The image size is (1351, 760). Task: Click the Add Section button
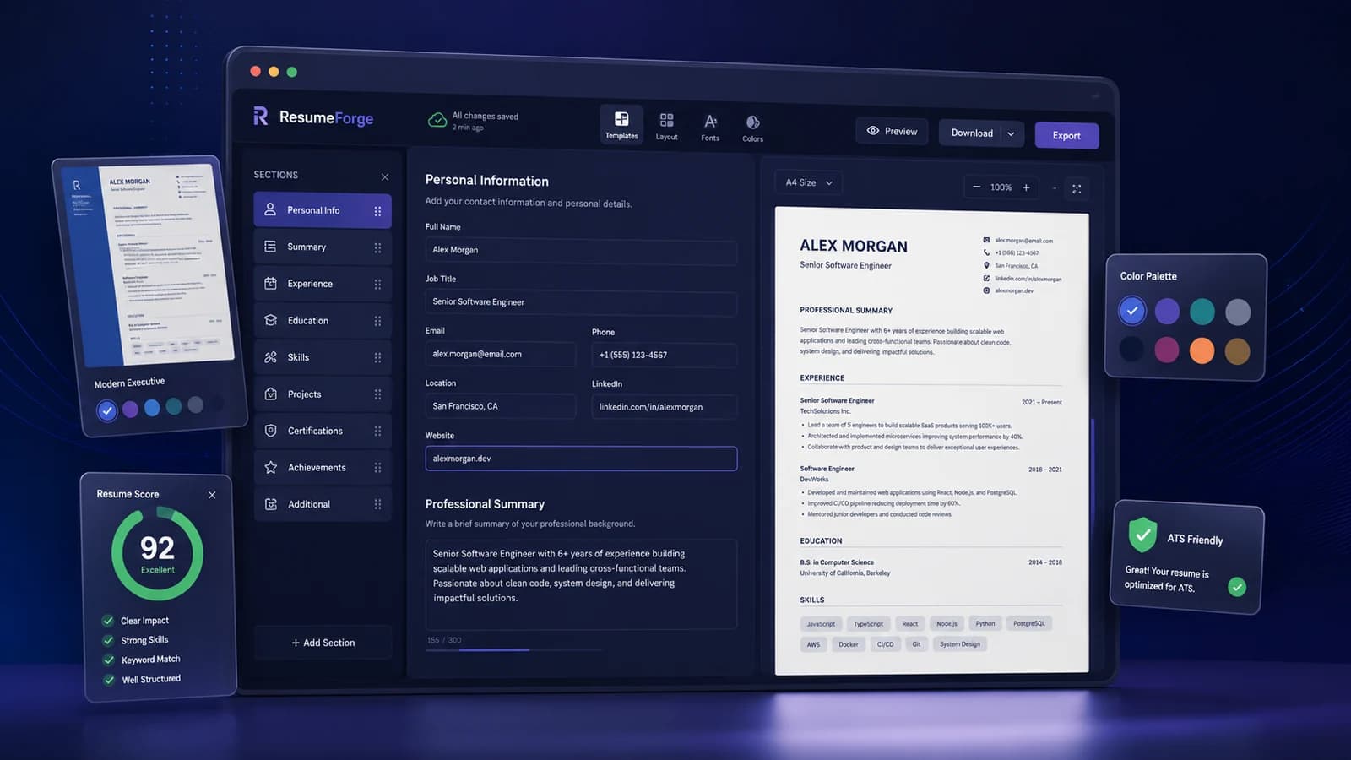(323, 643)
